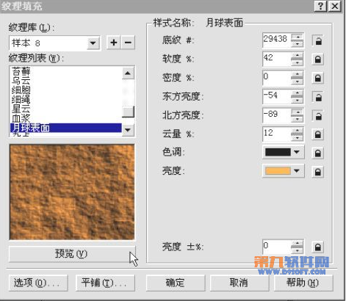346x301 pixels.
Task: Click the texture list scrollbar thumb
Action: [128, 112]
